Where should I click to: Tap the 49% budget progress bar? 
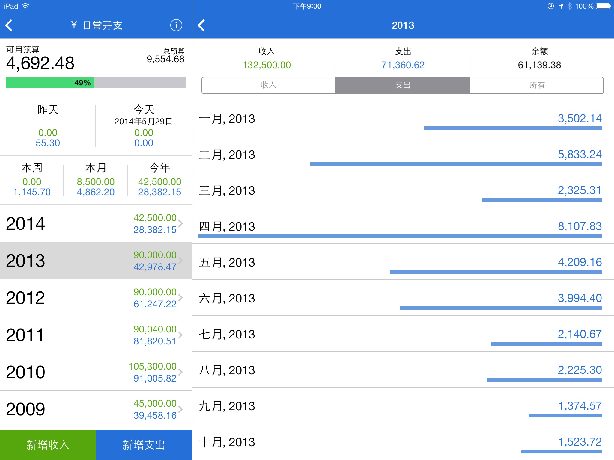pos(96,83)
